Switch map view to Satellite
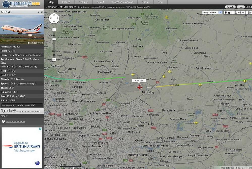Image resolution: width=252 pixels, height=169 pixels. pyautogui.click(x=239, y=13)
